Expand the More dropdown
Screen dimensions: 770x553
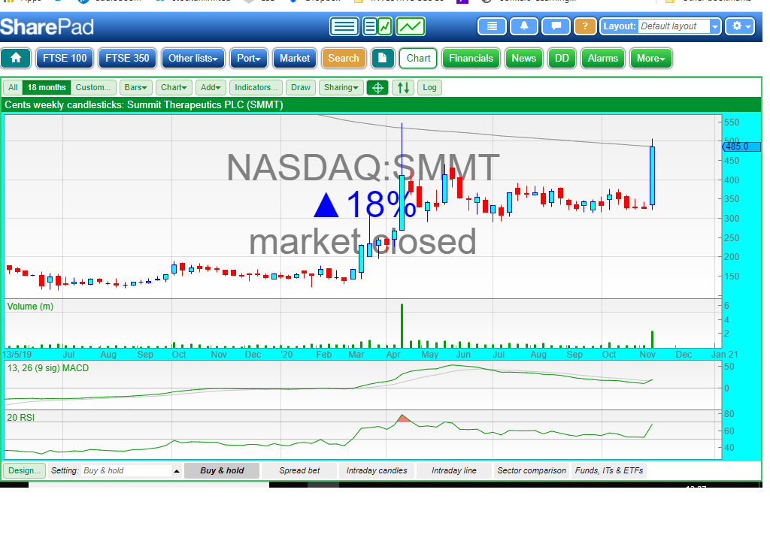click(650, 58)
